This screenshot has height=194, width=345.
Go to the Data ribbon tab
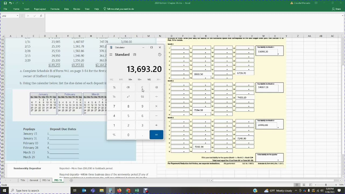[66, 9]
